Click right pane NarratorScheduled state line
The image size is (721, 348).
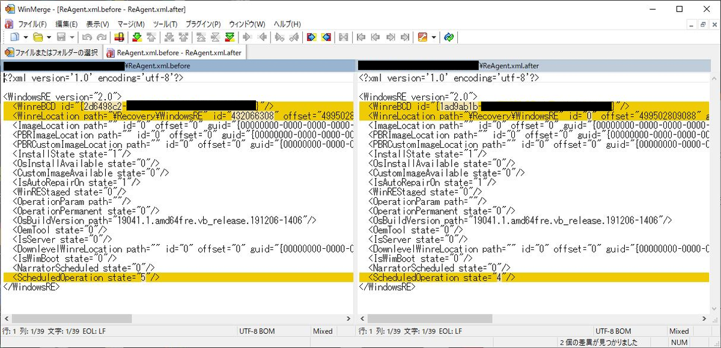click(439, 267)
